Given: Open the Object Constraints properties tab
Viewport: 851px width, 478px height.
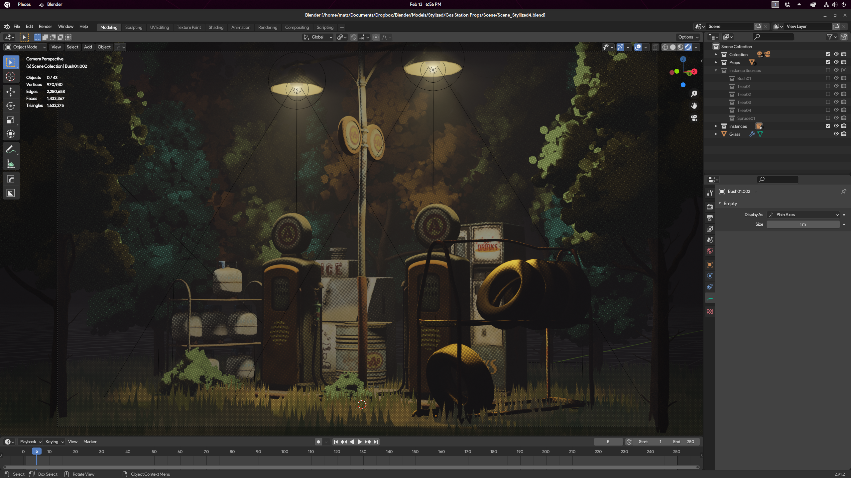Looking at the screenshot, I should click(710, 287).
